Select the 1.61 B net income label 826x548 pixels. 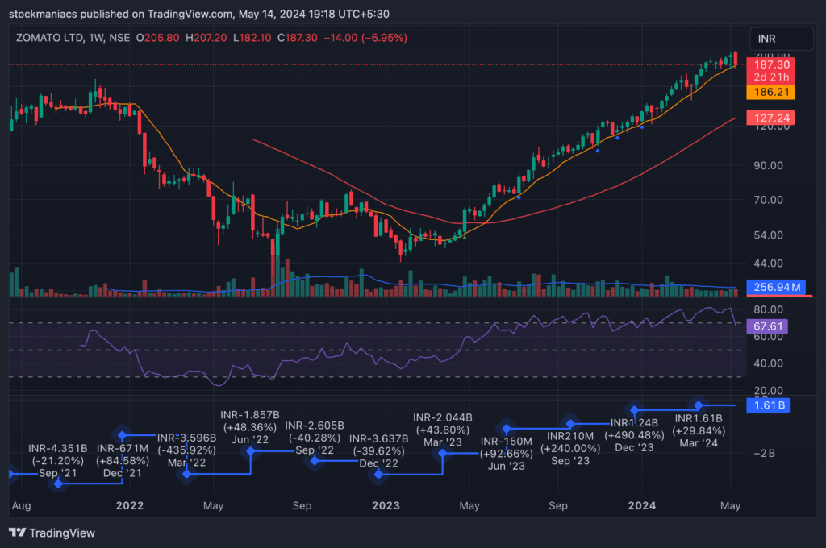point(768,405)
